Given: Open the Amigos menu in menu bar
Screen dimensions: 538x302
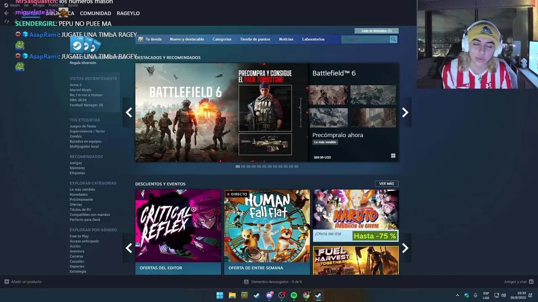Looking at the screenshot, I should pyautogui.click(x=39, y=5).
